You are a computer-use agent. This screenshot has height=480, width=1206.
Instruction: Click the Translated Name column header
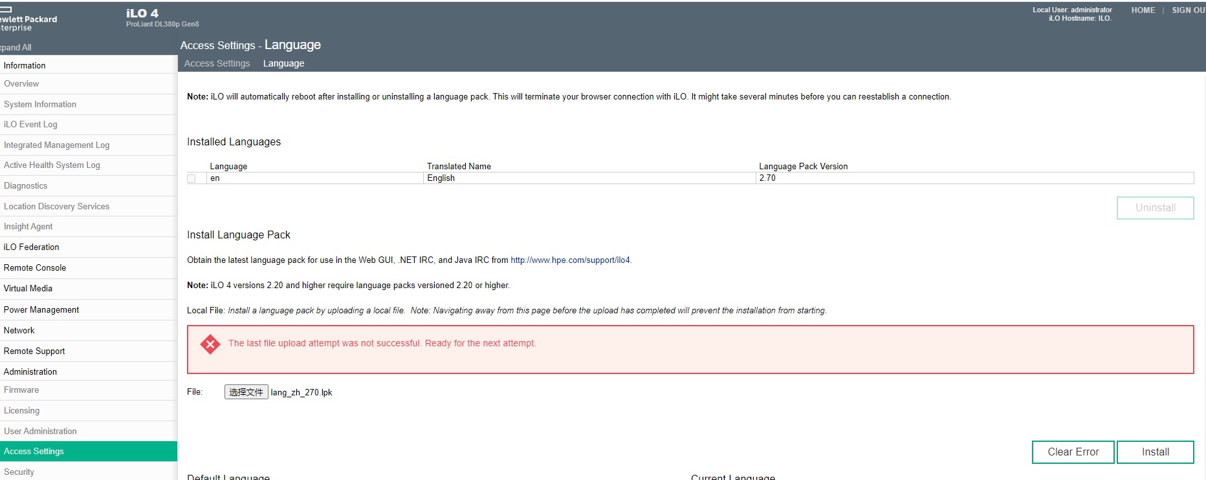point(459,167)
